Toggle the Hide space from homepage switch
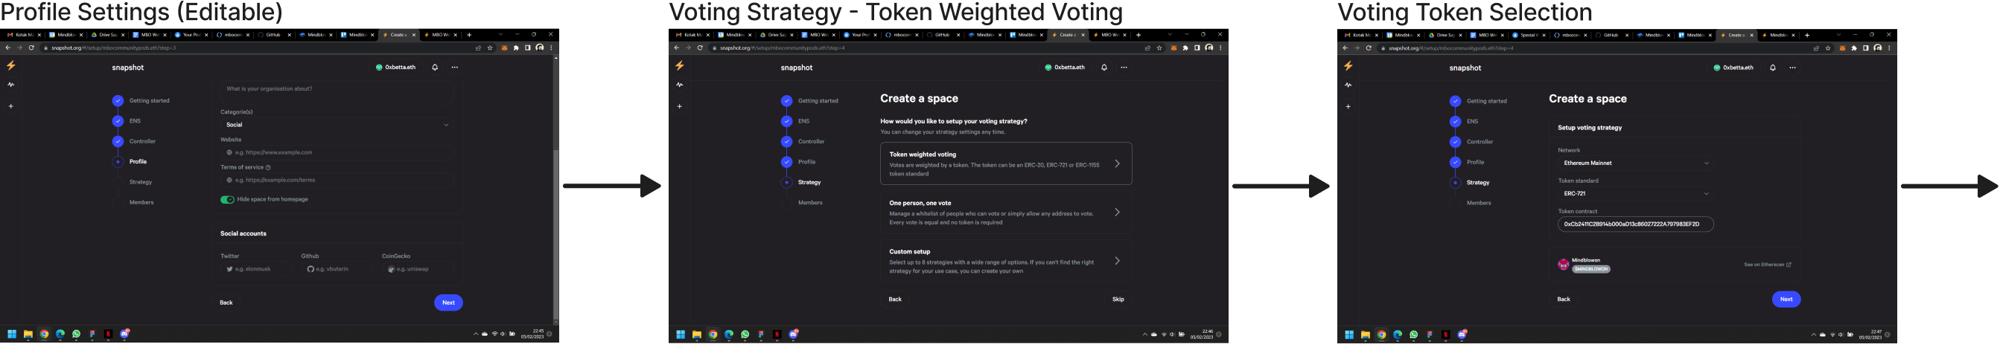 pyautogui.click(x=226, y=199)
